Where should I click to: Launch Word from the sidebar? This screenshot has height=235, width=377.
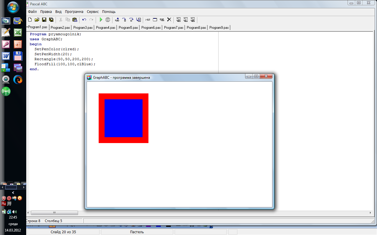pyautogui.click(x=6, y=56)
